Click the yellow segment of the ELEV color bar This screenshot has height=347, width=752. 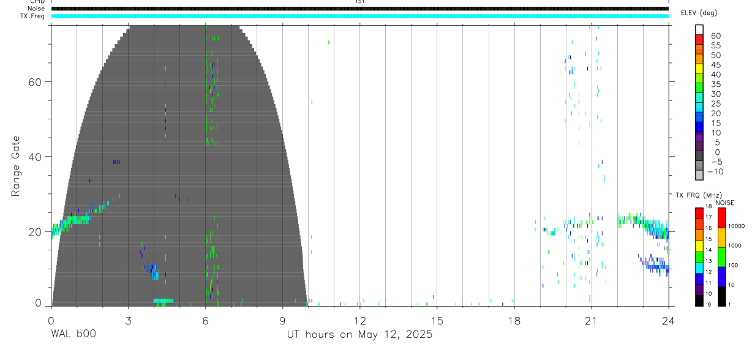699,69
